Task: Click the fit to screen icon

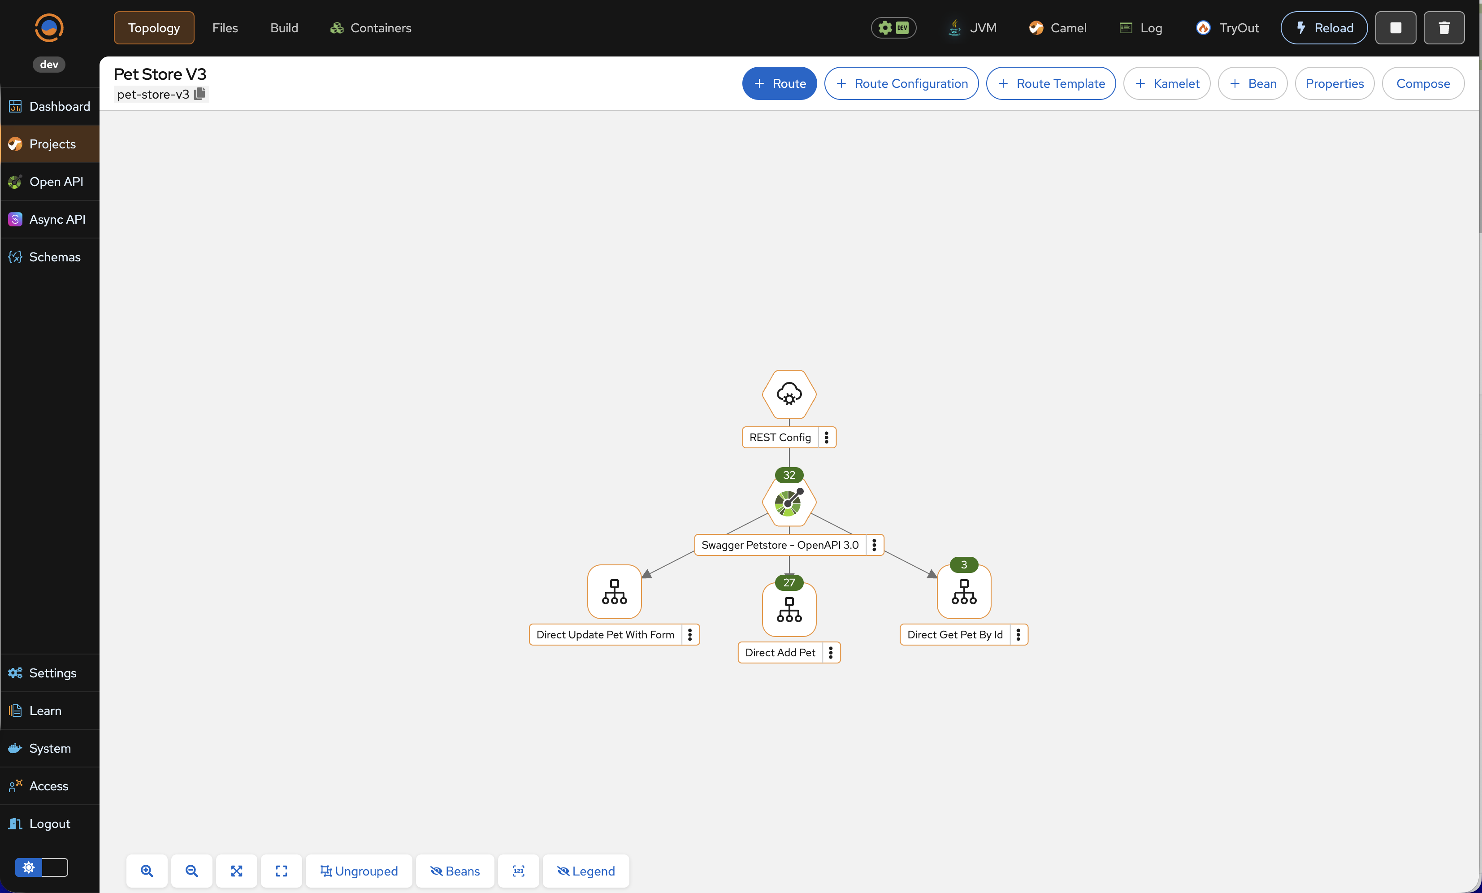Action: pyautogui.click(x=236, y=871)
